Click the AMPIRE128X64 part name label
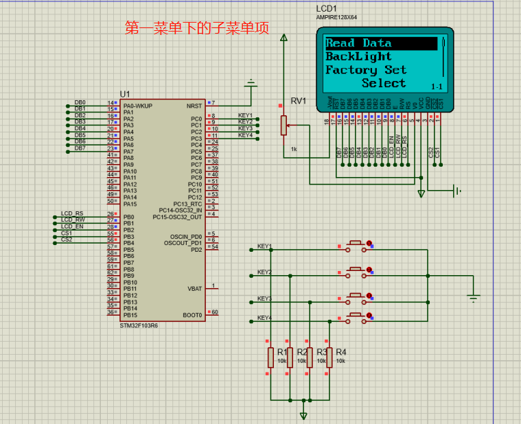Viewport: 521px width, 424px height. (x=336, y=17)
